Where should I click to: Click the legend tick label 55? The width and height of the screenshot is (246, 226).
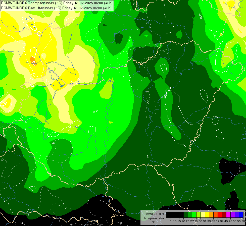(239, 221)
